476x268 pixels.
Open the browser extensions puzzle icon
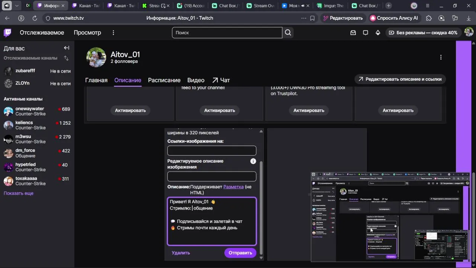[x=429, y=18]
